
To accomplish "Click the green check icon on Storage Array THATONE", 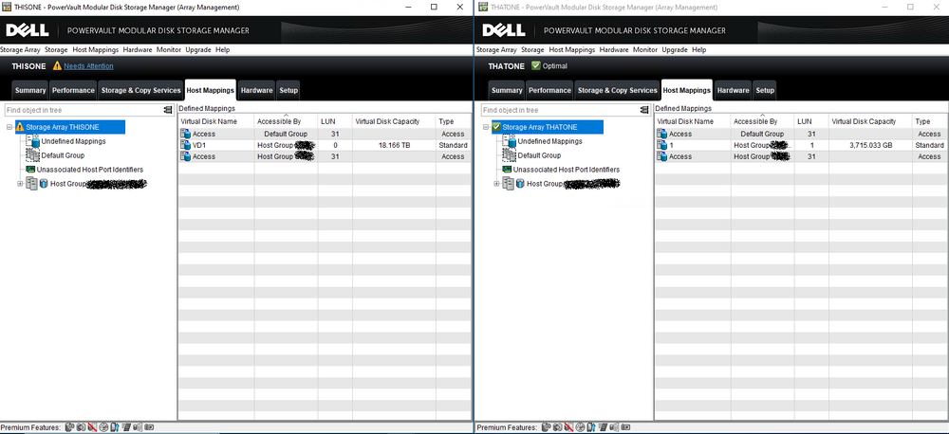I will pyautogui.click(x=496, y=128).
